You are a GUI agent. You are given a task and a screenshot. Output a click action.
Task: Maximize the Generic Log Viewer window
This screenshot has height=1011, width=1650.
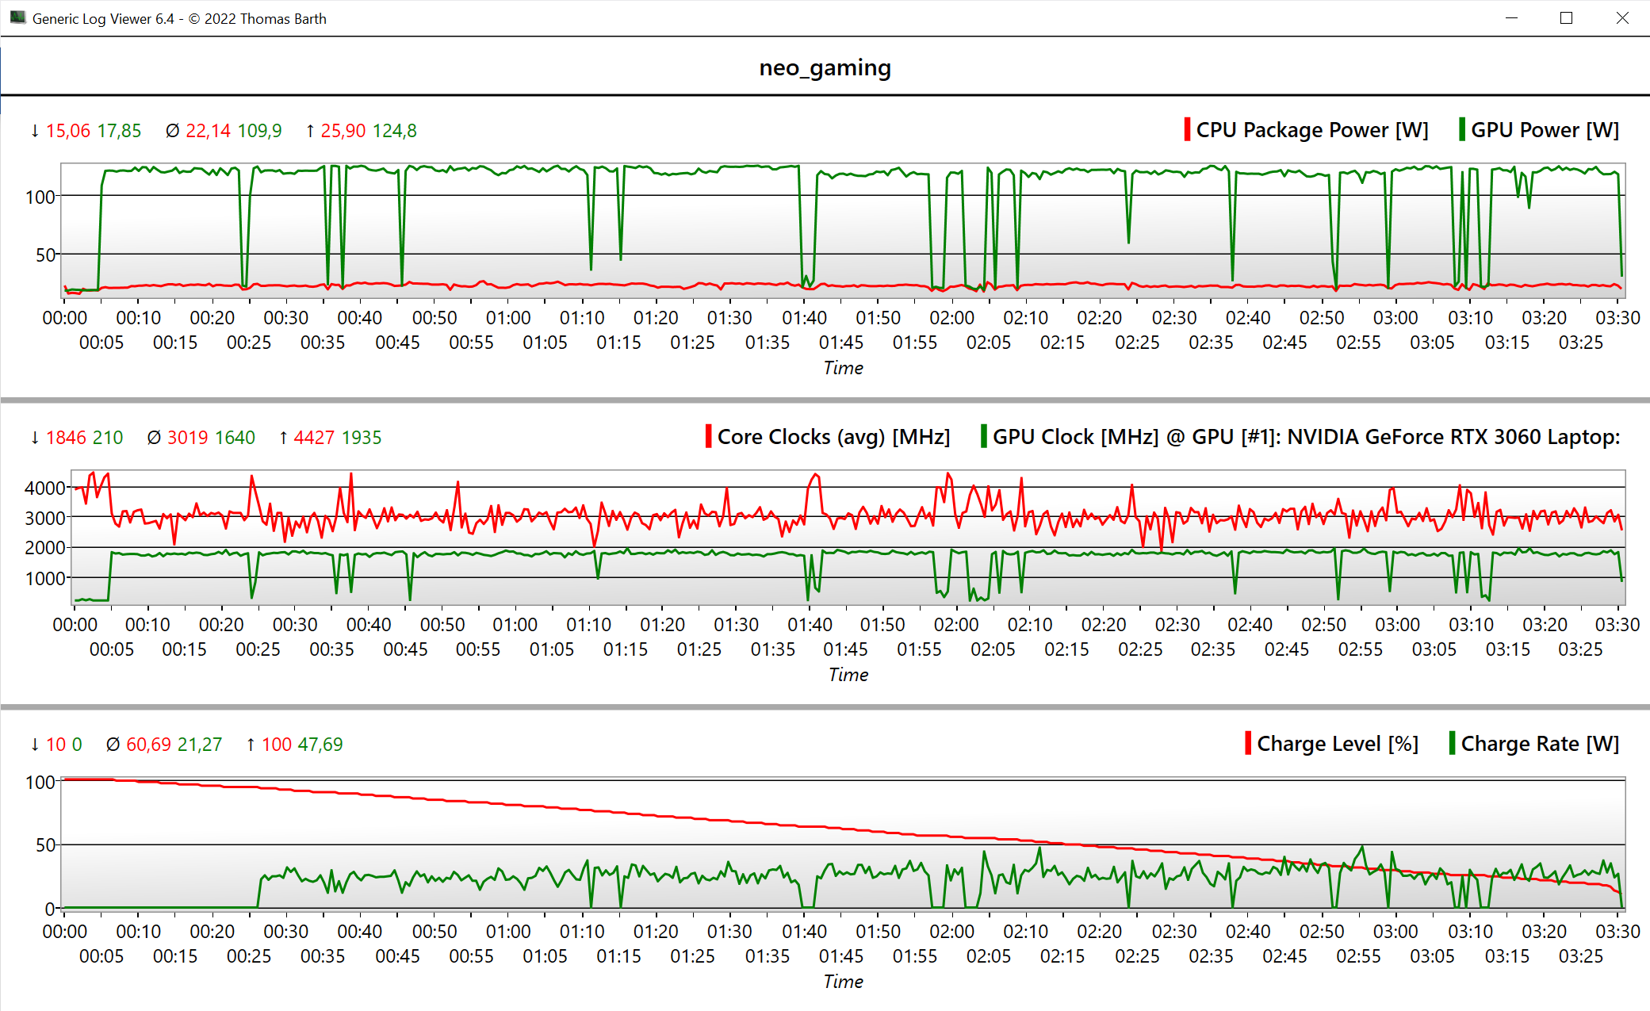click(x=1566, y=18)
